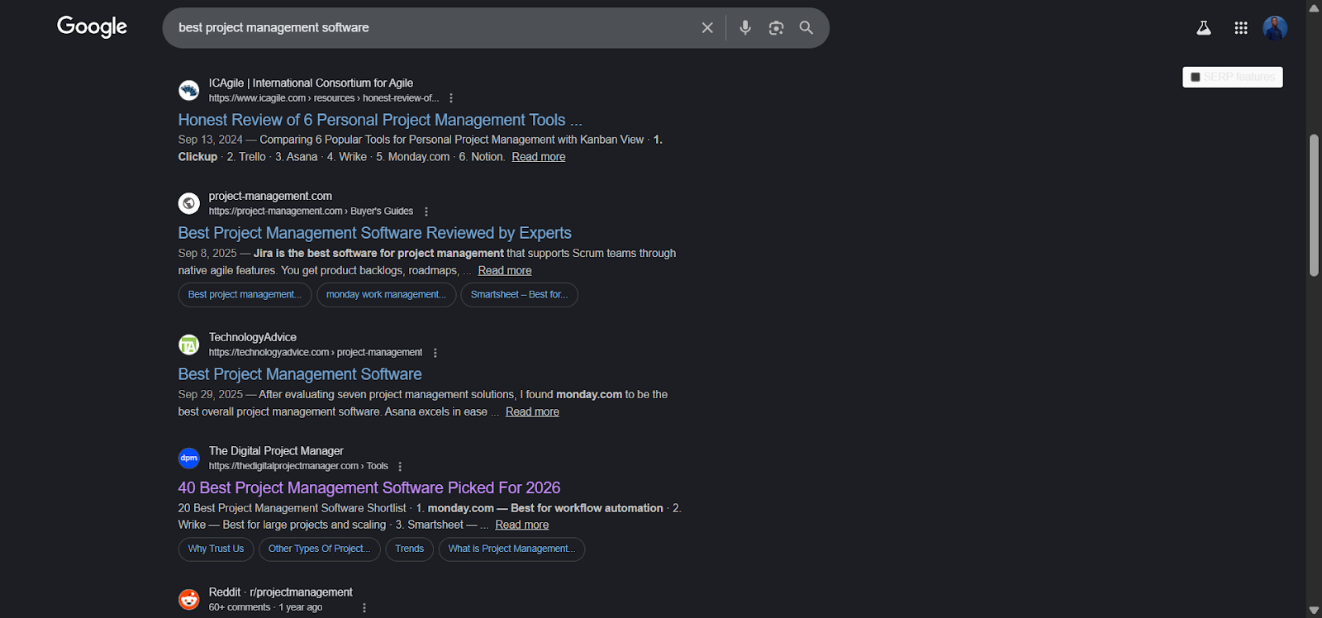
Task: Select the 'Best project management...' sitelink chip
Action: [245, 295]
